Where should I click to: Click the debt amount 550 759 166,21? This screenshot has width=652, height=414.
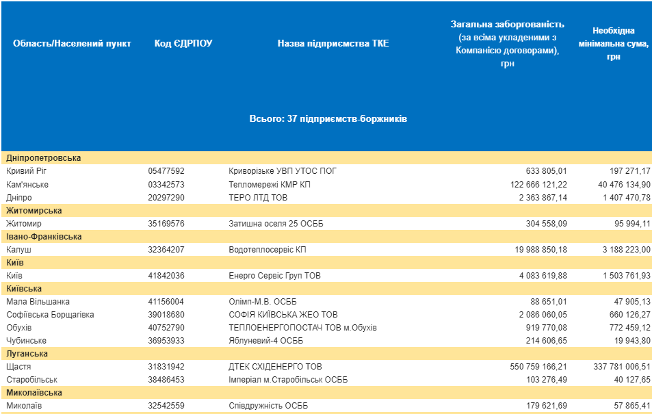coord(538,367)
